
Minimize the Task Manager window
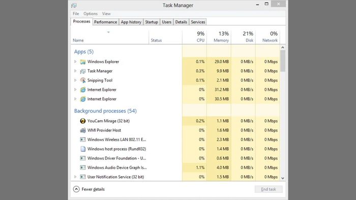click(x=257, y=4)
